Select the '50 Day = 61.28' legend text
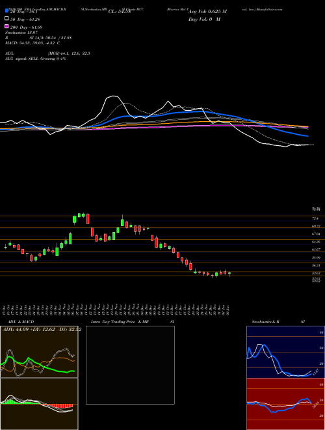Viewport: 325px width, 430px height. [x=26, y=19]
